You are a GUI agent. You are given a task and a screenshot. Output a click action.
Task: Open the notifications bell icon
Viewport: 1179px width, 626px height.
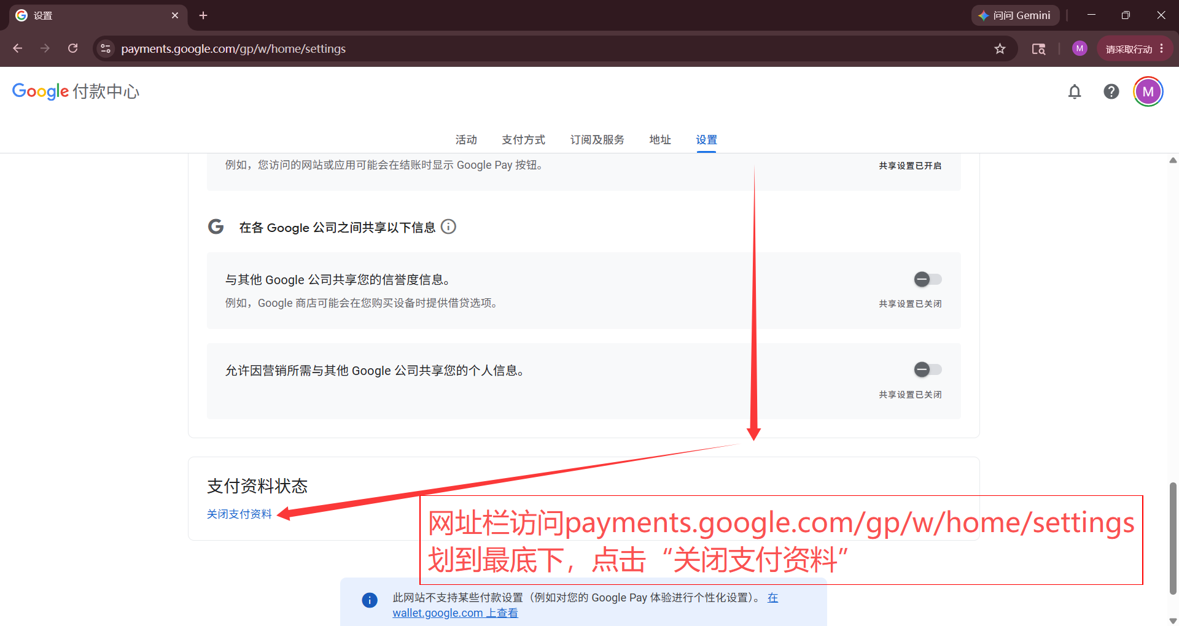[x=1074, y=91]
